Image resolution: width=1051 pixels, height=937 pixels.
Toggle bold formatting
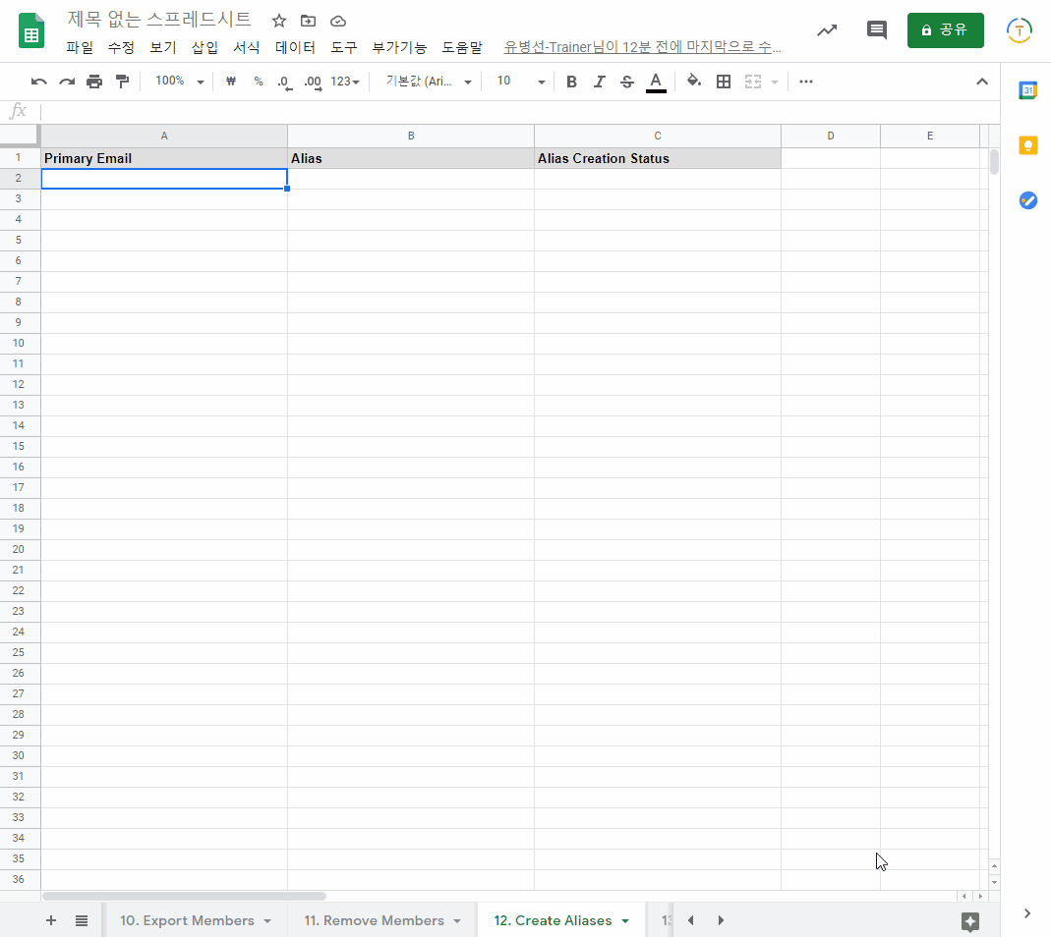571,82
